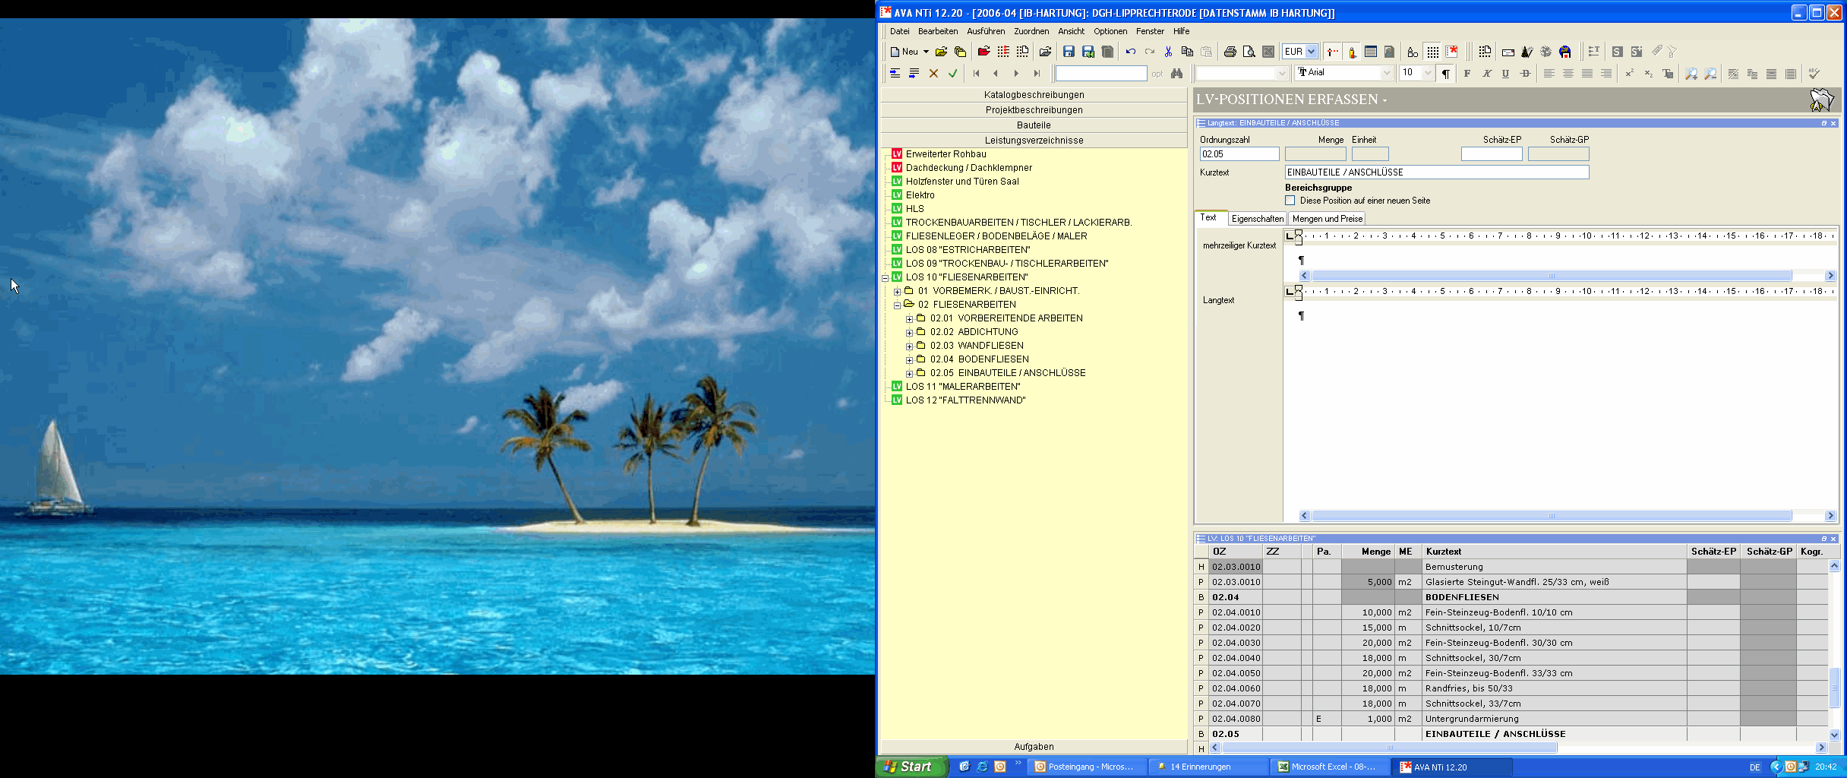The height and width of the screenshot is (778, 1847).
Task: Click the print preview icon
Action: (1249, 52)
